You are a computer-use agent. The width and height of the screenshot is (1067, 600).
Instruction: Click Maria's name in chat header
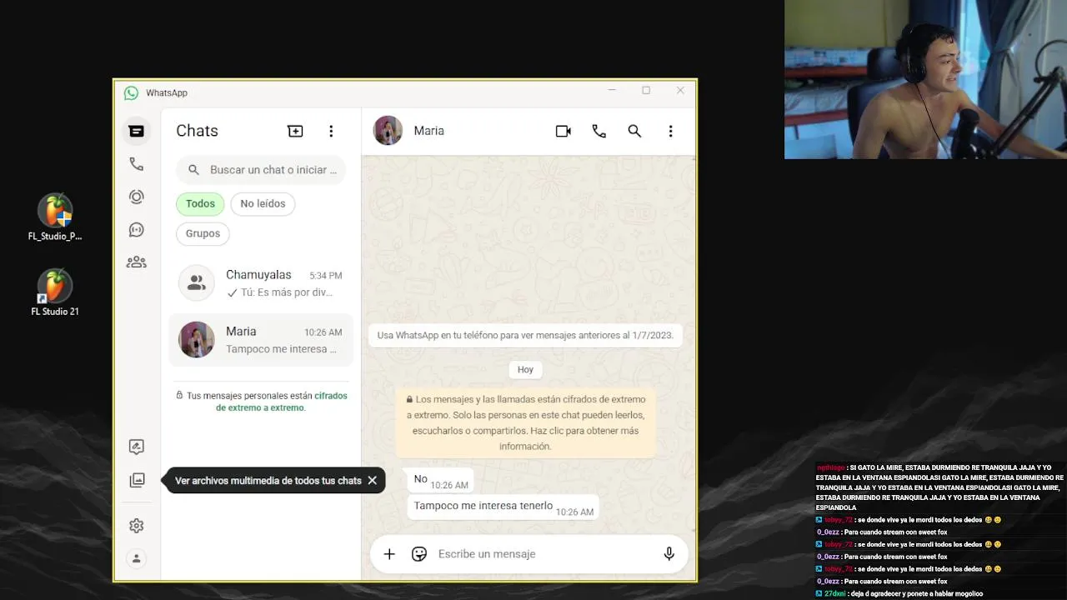[x=428, y=131]
